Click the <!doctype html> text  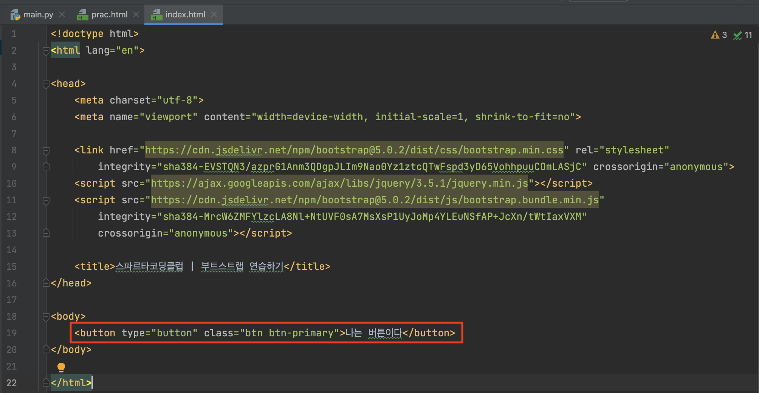[95, 34]
